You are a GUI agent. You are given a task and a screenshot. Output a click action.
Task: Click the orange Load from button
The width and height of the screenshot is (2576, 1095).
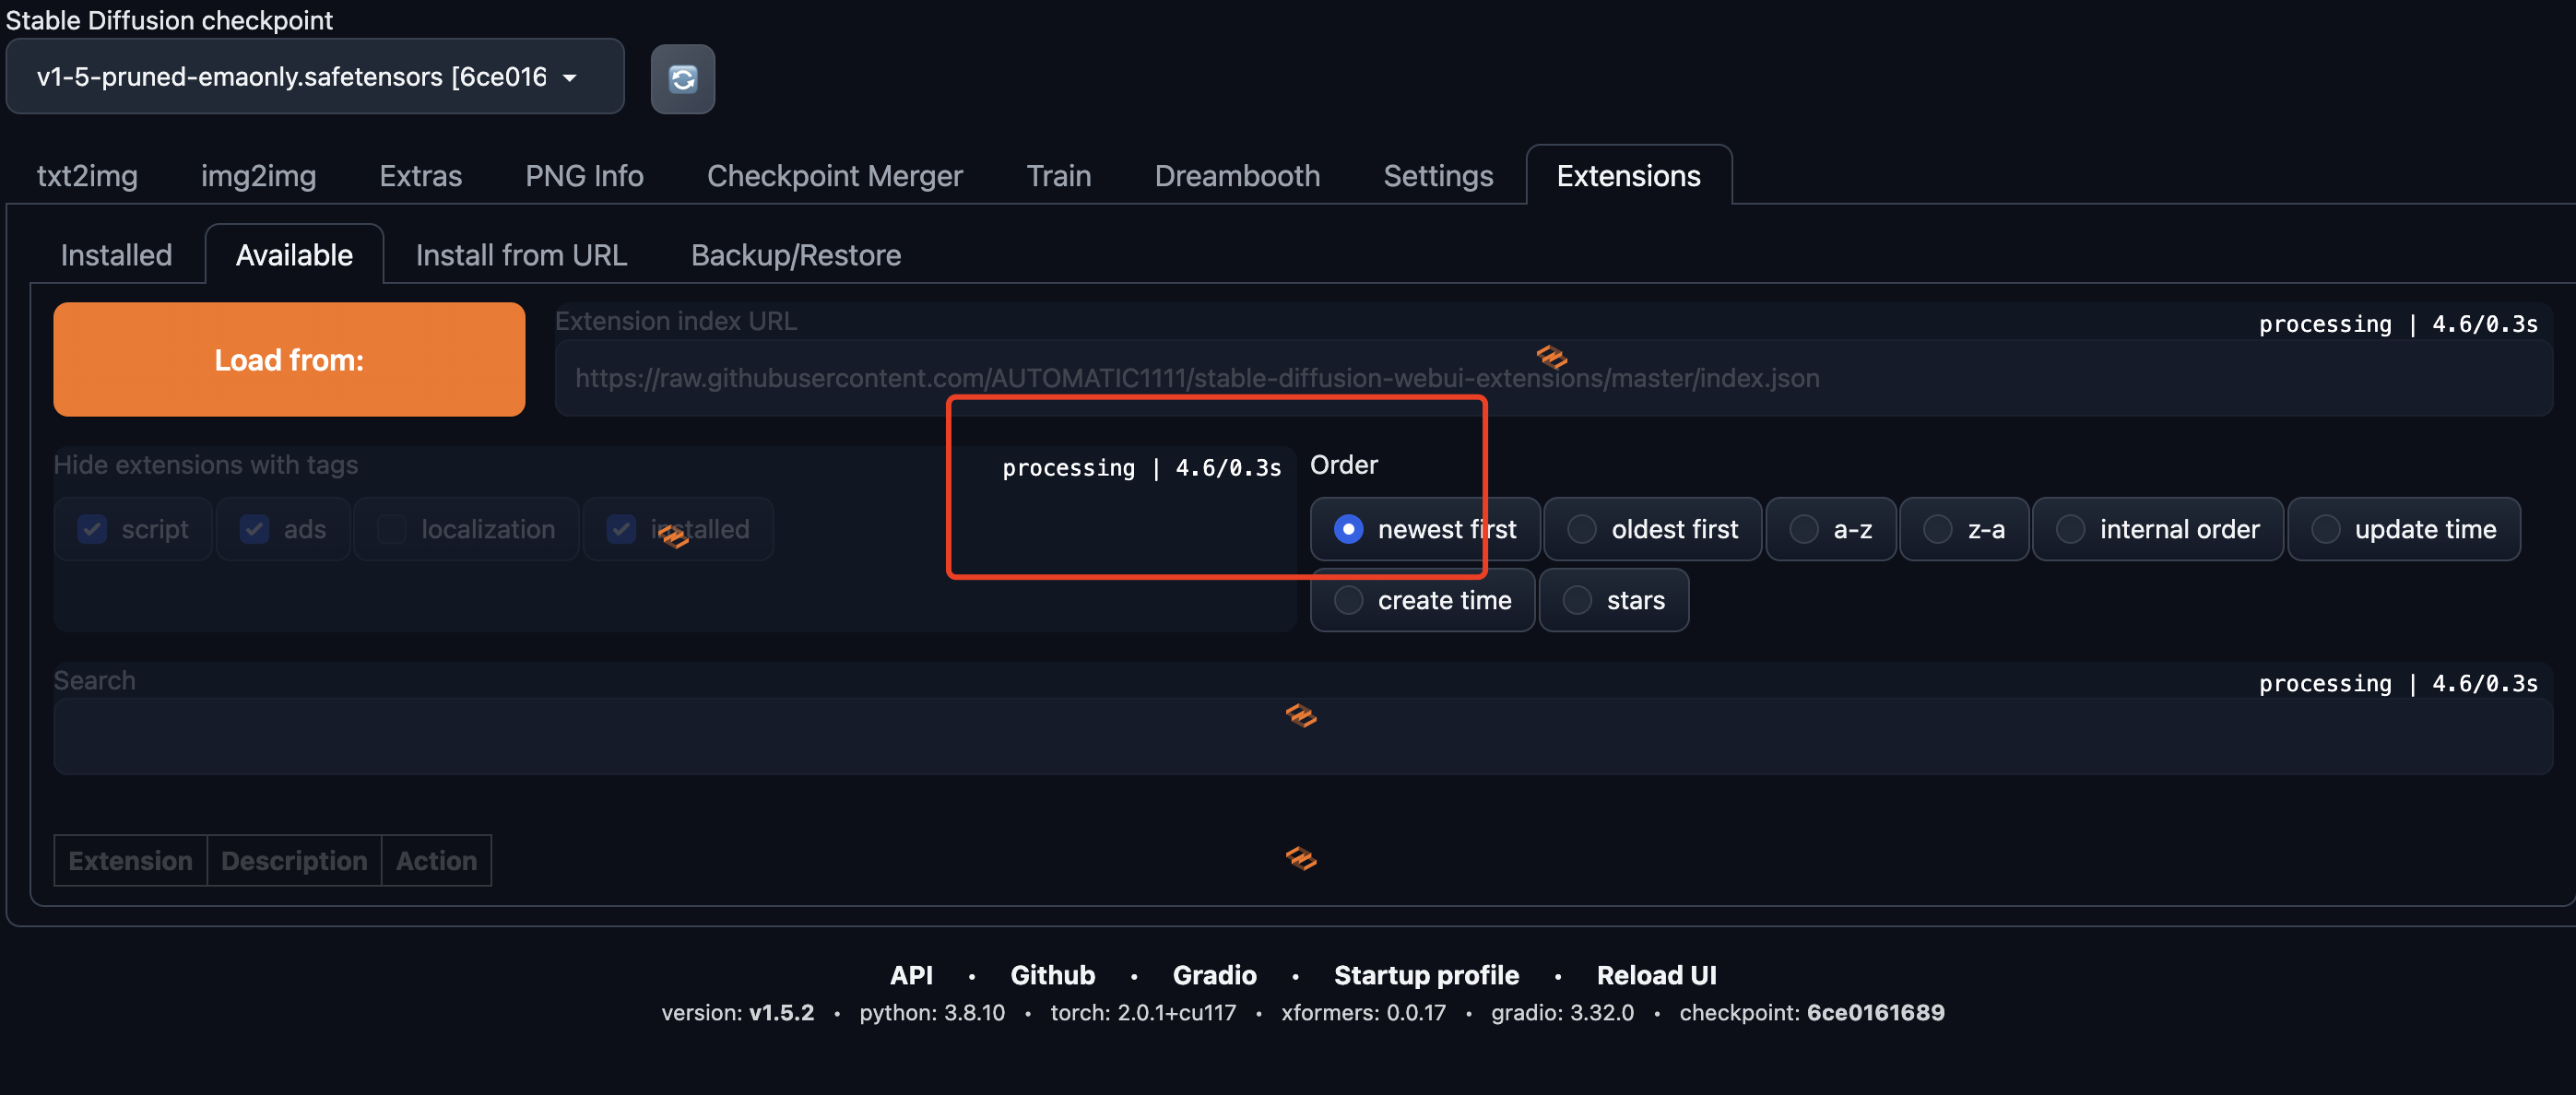pyautogui.click(x=289, y=360)
